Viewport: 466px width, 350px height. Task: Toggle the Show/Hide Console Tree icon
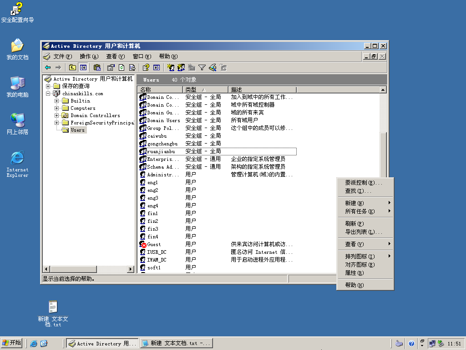(x=83, y=67)
